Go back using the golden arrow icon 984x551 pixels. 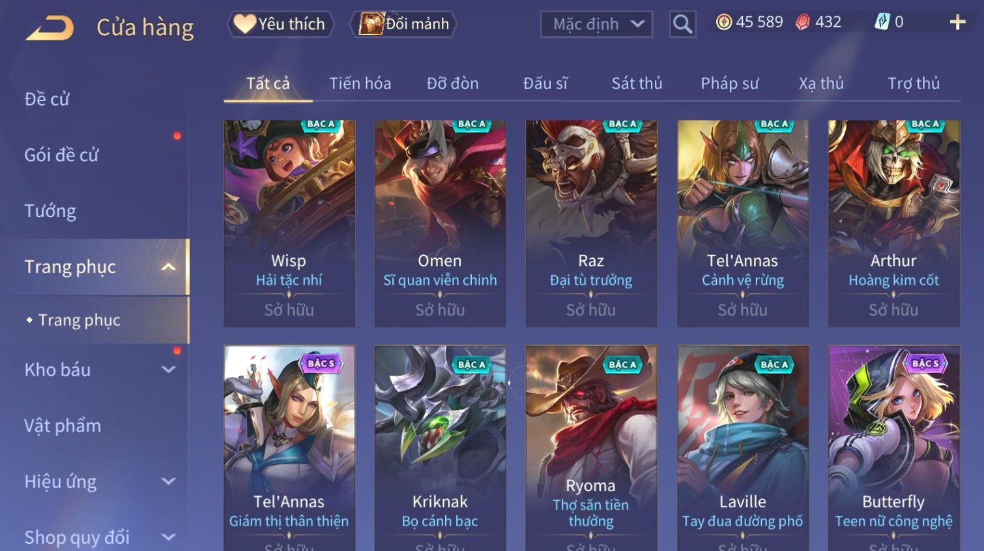(x=50, y=28)
